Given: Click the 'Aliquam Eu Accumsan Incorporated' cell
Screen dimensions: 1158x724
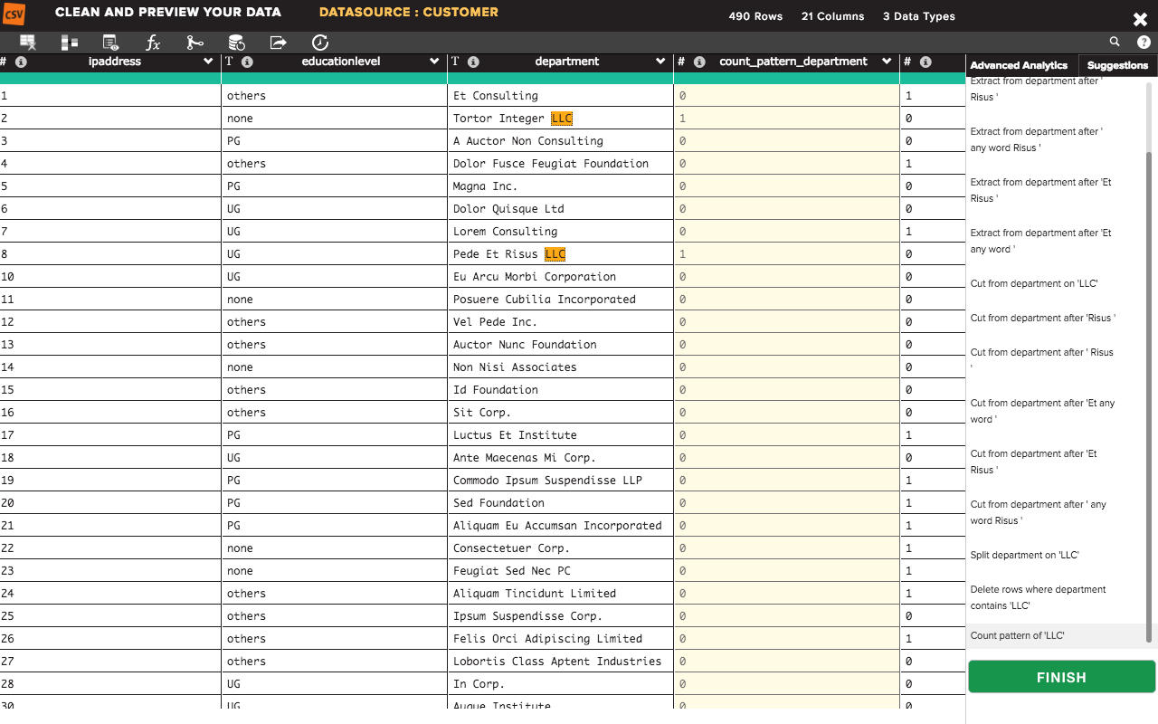Looking at the screenshot, I should (561, 526).
